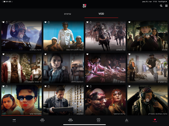The width and height of the screenshot is (169, 126).
Task: Play אויבים via its play icon
Action: click(148, 36)
